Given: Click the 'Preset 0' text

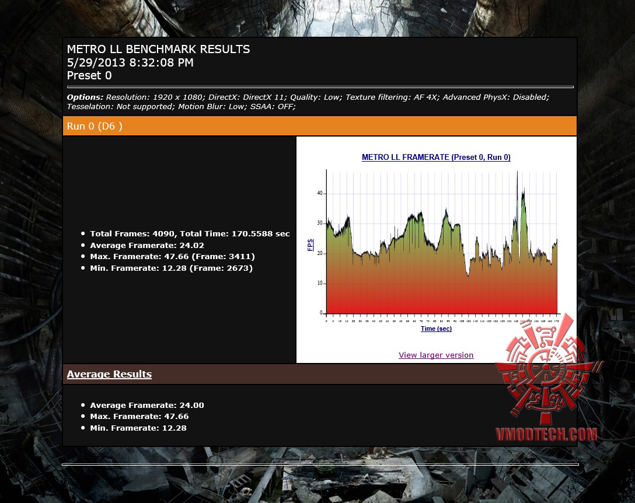Looking at the screenshot, I should click(x=89, y=76).
